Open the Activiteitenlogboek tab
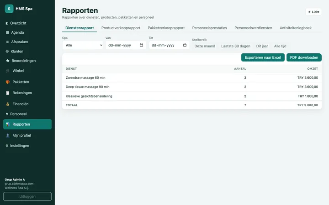The height and width of the screenshot is (205, 329). [296, 28]
